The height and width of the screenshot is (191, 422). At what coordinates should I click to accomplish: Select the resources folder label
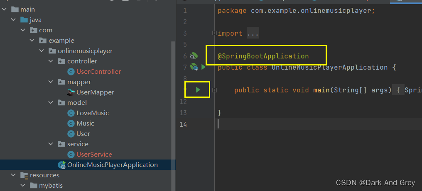coord(45,175)
